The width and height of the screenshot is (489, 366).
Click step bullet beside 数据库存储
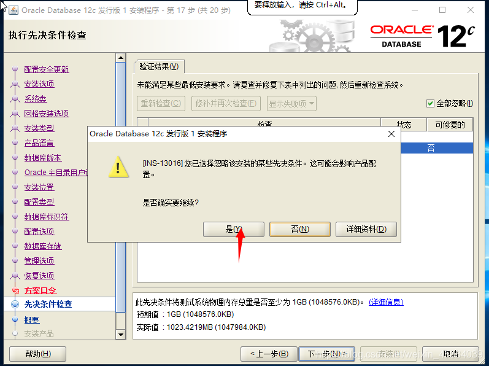tap(15, 246)
